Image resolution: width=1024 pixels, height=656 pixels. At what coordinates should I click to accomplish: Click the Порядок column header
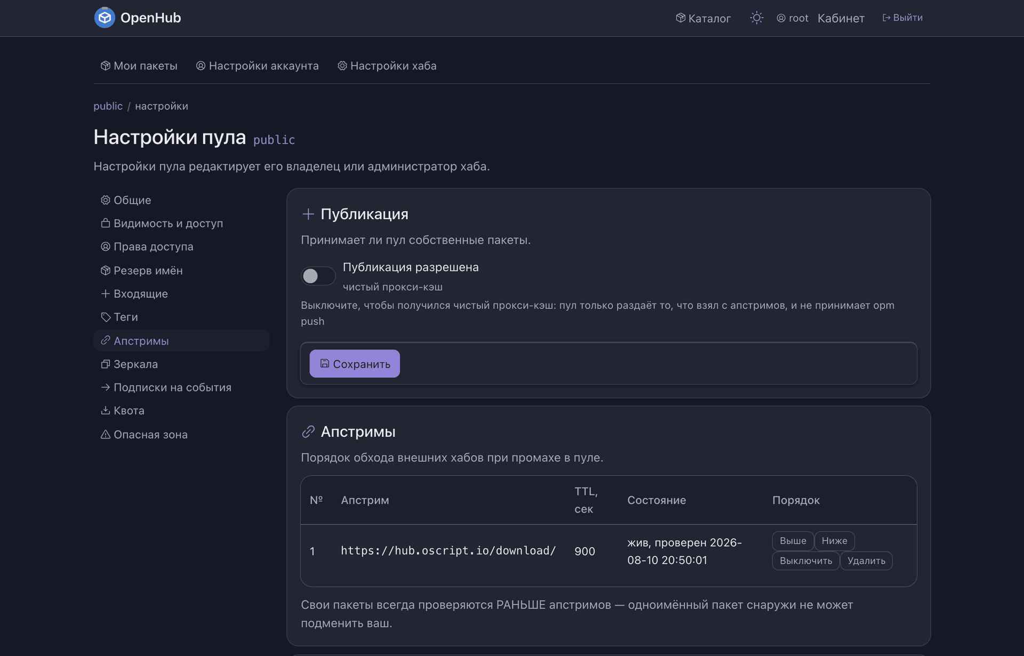(796, 500)
